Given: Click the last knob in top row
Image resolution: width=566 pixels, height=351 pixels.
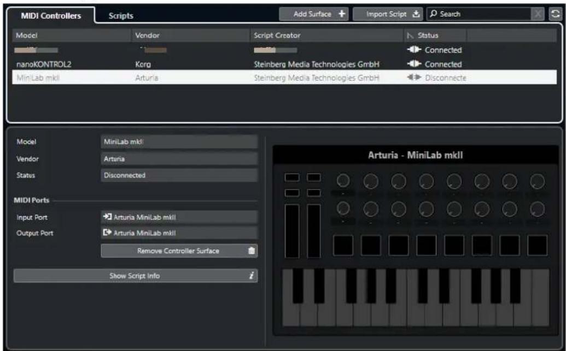Looking at the screenshot, I should [x=537, y=181].
